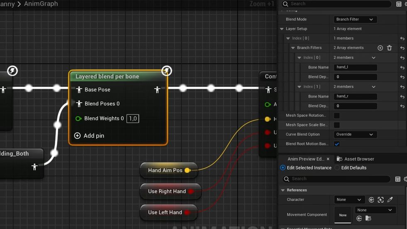
Task: Click Add pin on Layered blend node
Action: pos(89,135)
